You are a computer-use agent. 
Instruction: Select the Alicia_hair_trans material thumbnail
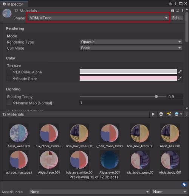click(140, 133)
